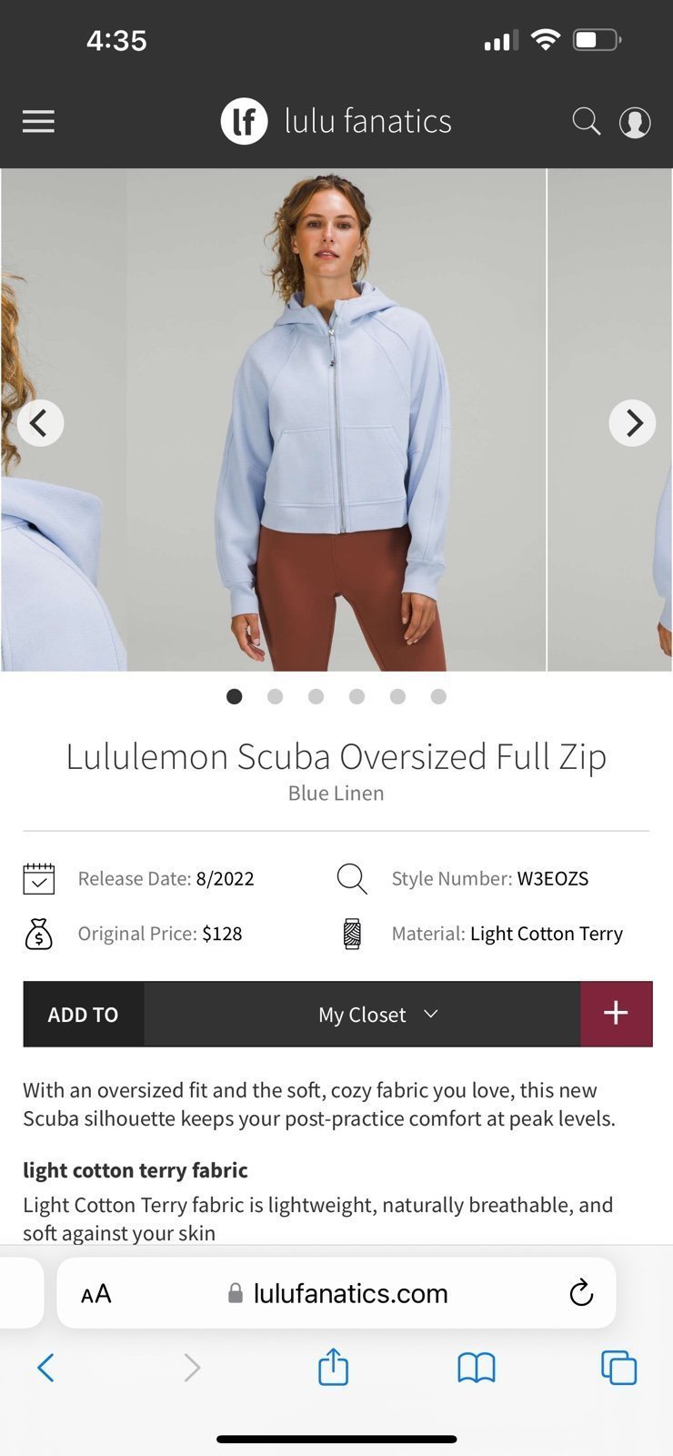Image resolution: width=673 pixels, height=1456 pixels.
Task: Click the ADD TO label button
Action: 83,1014
